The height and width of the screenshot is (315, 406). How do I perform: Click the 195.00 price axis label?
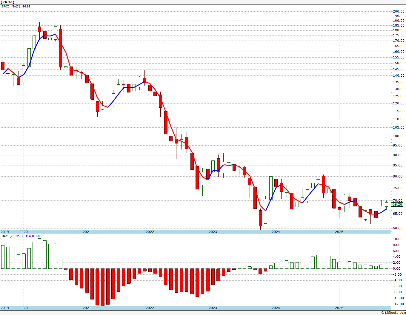[399, 16]
